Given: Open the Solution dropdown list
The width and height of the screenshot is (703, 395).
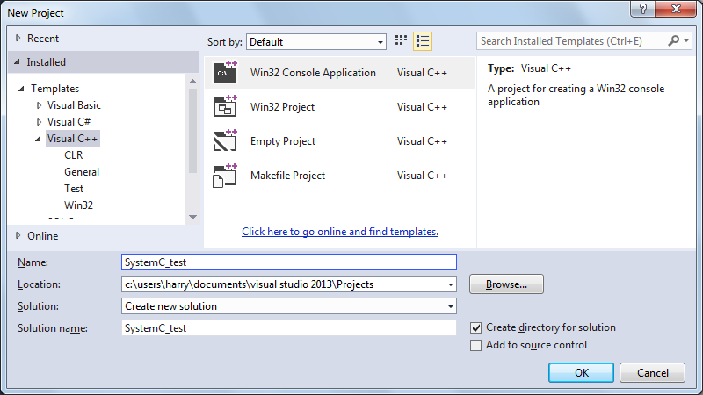Looking at the screenshot, I should pos(451,306).
